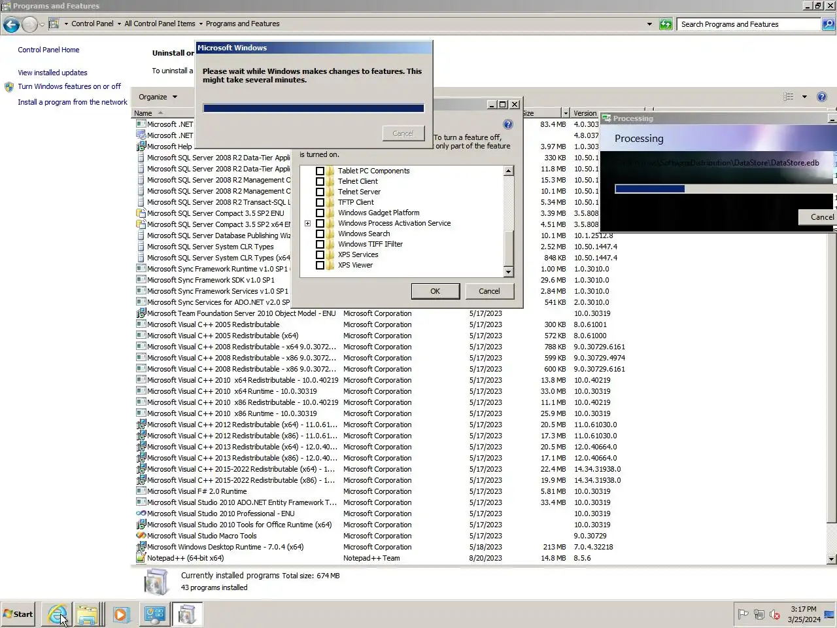
Task: Check the Windows Search checkbox
Action: pyautogui.click(x=320, y=234)
